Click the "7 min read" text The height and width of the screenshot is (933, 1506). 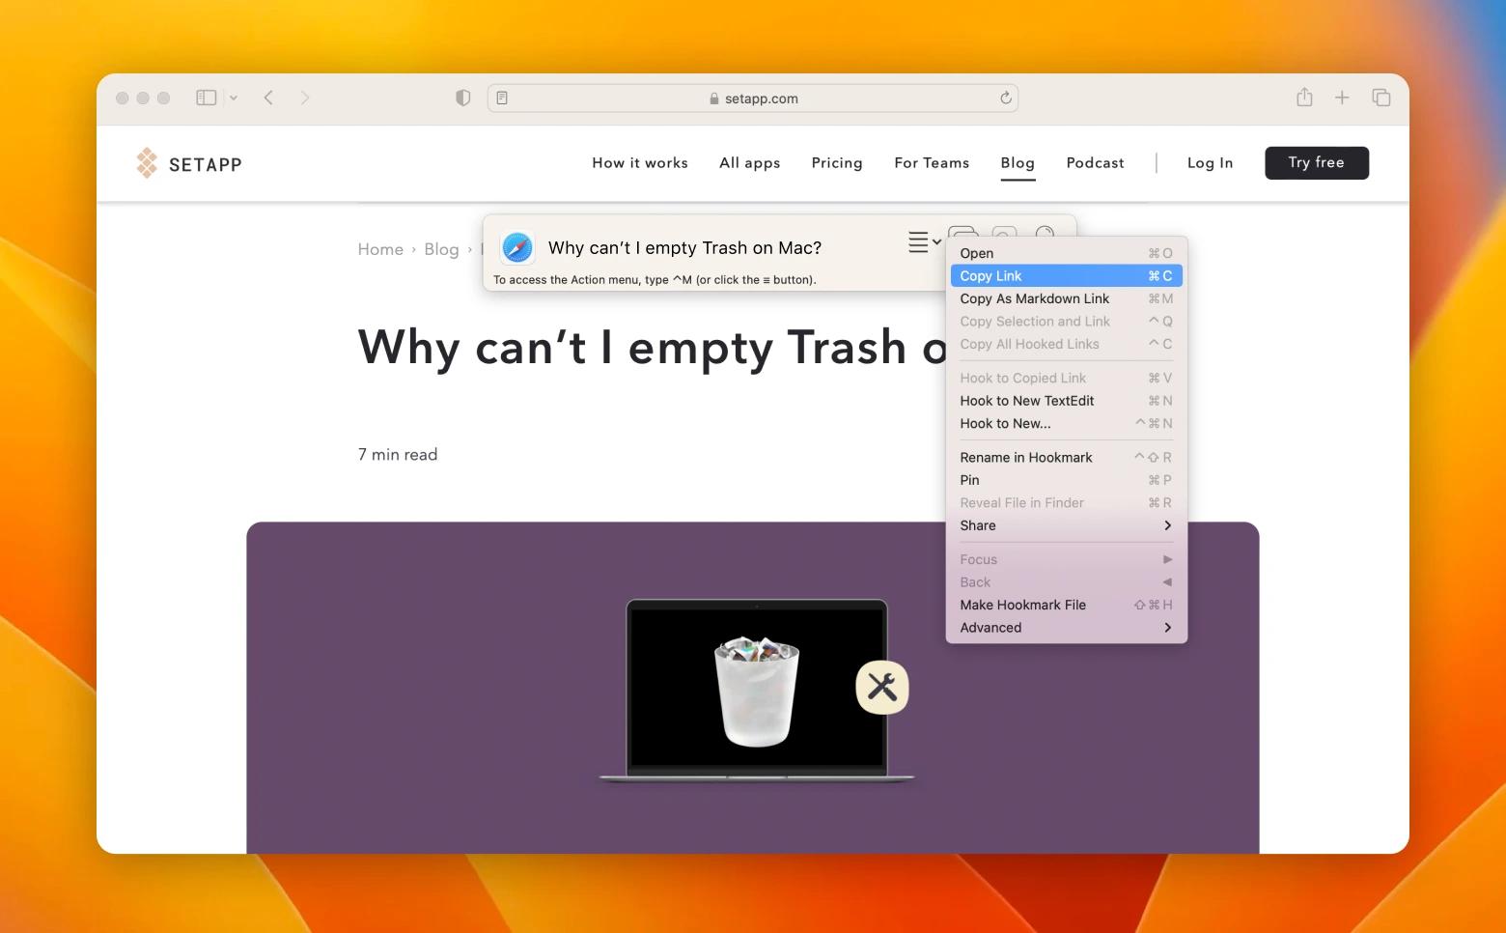[x=398, y=454]
